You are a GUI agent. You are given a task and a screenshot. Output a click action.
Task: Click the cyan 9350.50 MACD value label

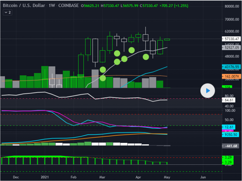(x=231, y=134)
